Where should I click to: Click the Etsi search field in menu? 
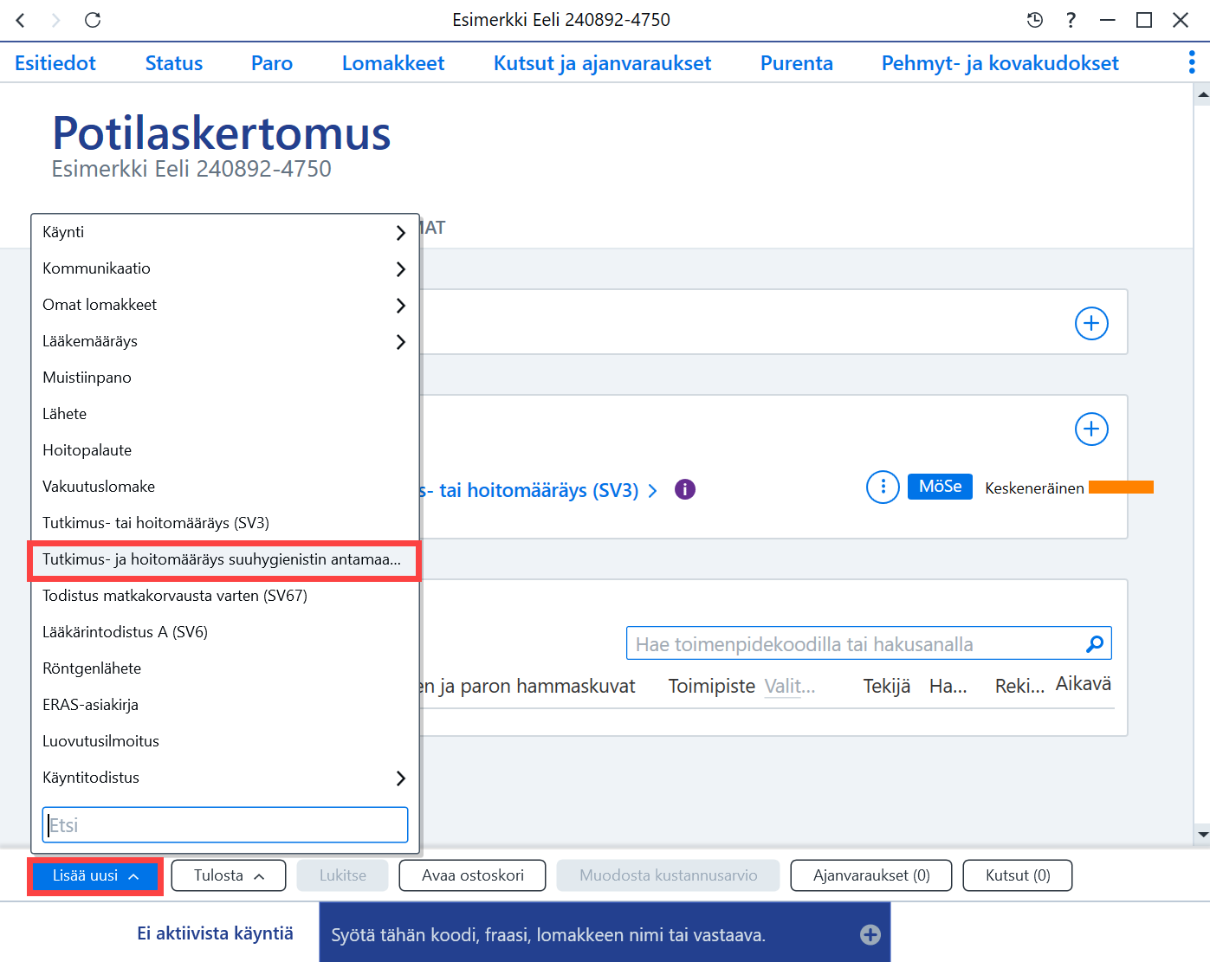tap(225, 825)
